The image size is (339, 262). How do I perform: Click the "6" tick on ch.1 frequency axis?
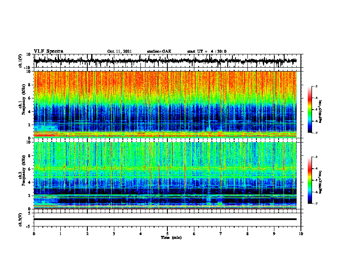click(x=30, y=98)
